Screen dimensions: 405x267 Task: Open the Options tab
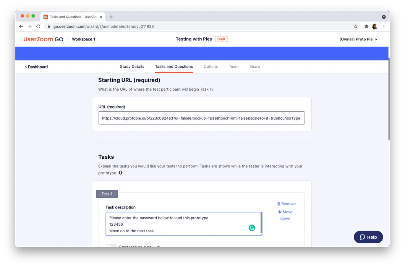[x=211, y=67]
